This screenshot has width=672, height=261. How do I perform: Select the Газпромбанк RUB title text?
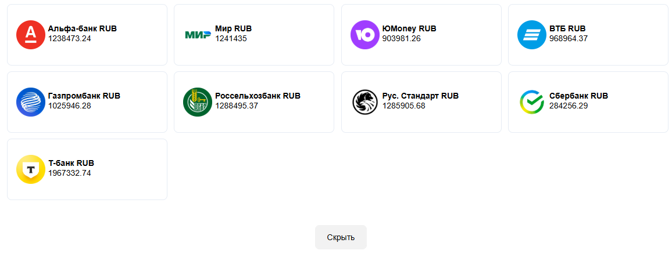84,96
